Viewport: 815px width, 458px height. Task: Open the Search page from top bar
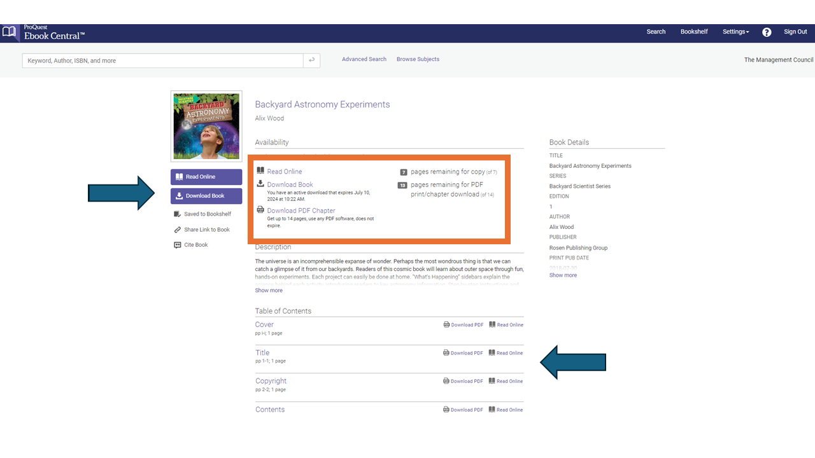656,32
